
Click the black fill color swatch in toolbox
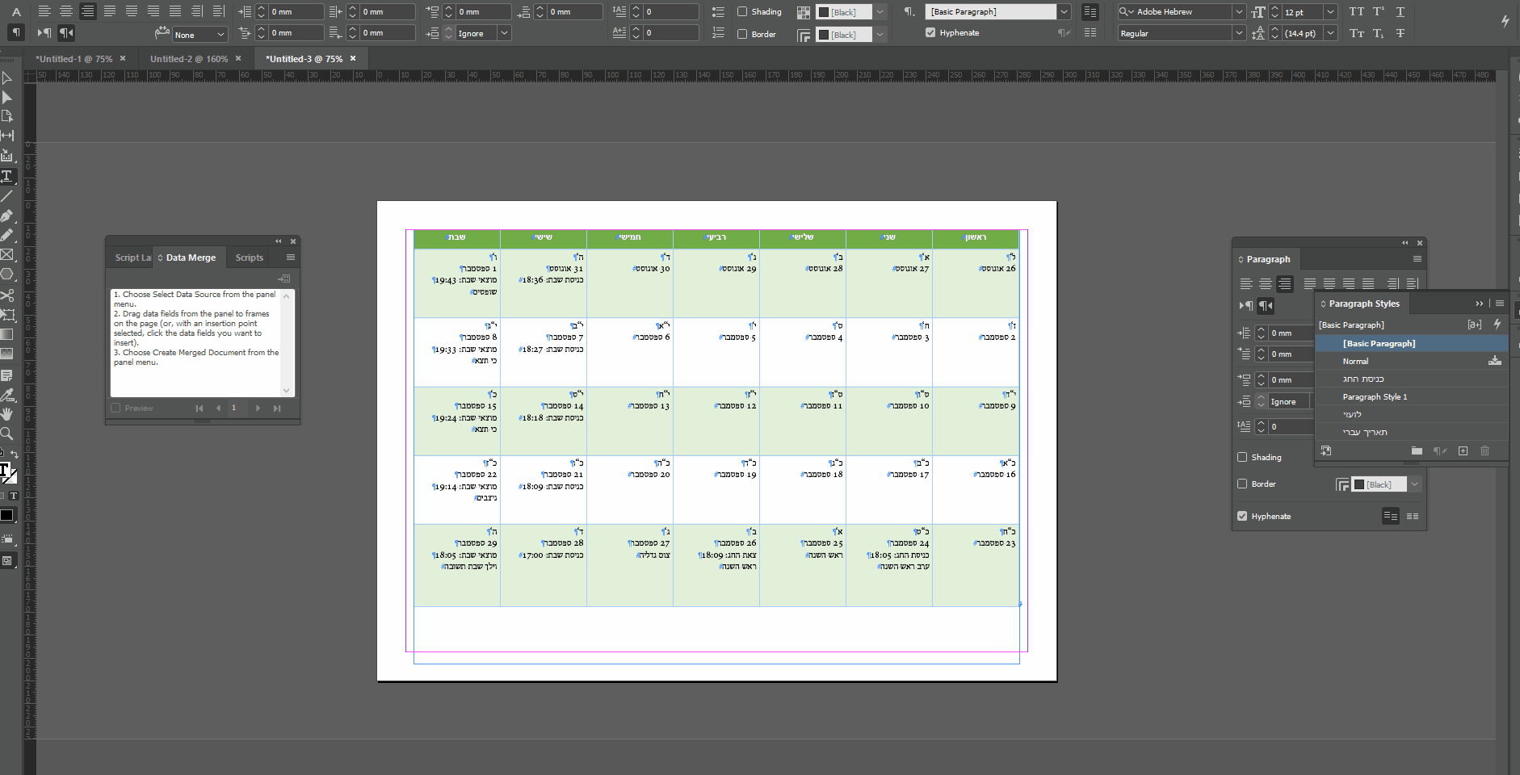point(6,515)
